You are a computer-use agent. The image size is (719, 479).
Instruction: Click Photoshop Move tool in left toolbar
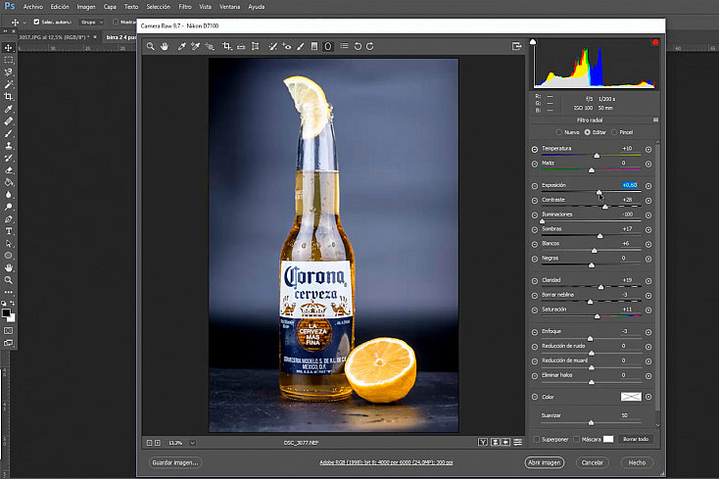8,48
